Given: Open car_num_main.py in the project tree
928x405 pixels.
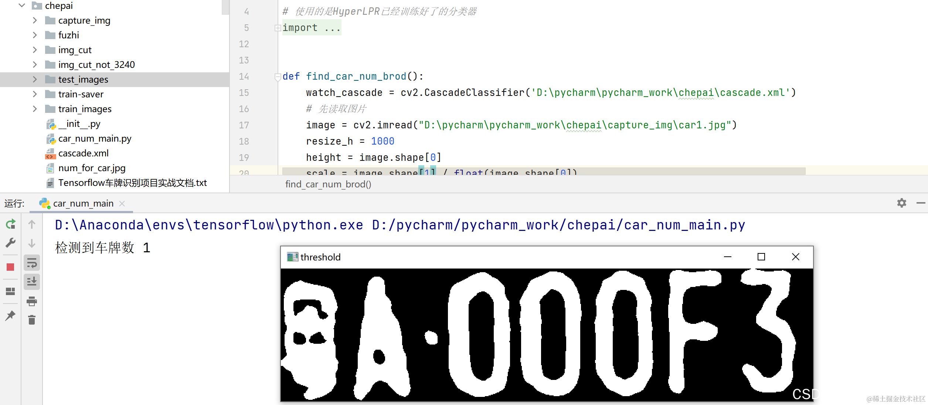Looking at the screenshot, I should [95, 139].
